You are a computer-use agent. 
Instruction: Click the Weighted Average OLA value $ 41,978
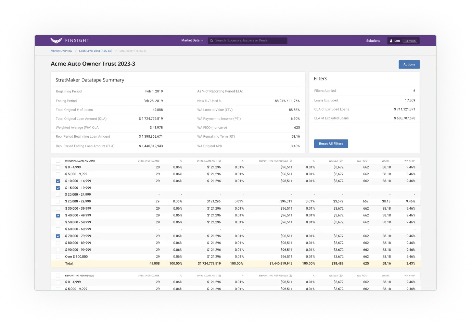point(156,127)
